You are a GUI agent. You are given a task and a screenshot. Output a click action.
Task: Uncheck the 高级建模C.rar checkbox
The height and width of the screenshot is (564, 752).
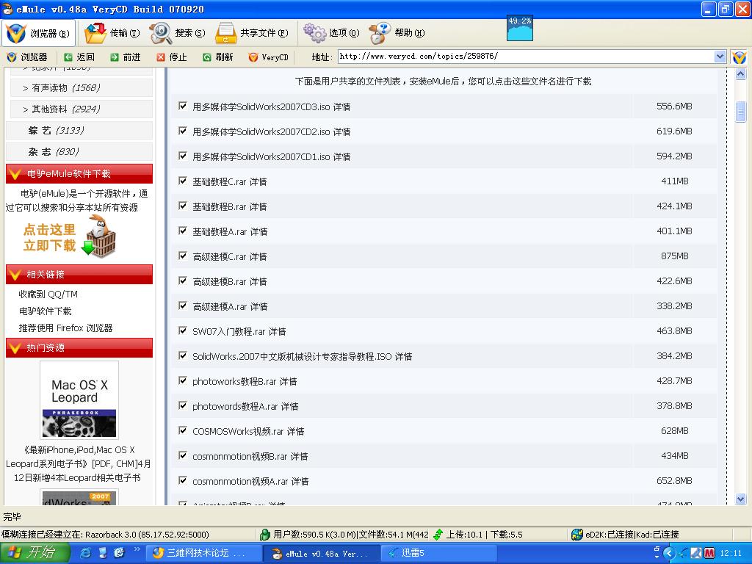coord(182,256)
